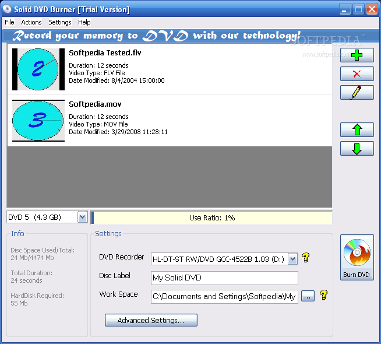This screenshot has height=344, width=381.
Task: Select the Softpedia Tested.flv thumbnail
Action: [38, 69]
